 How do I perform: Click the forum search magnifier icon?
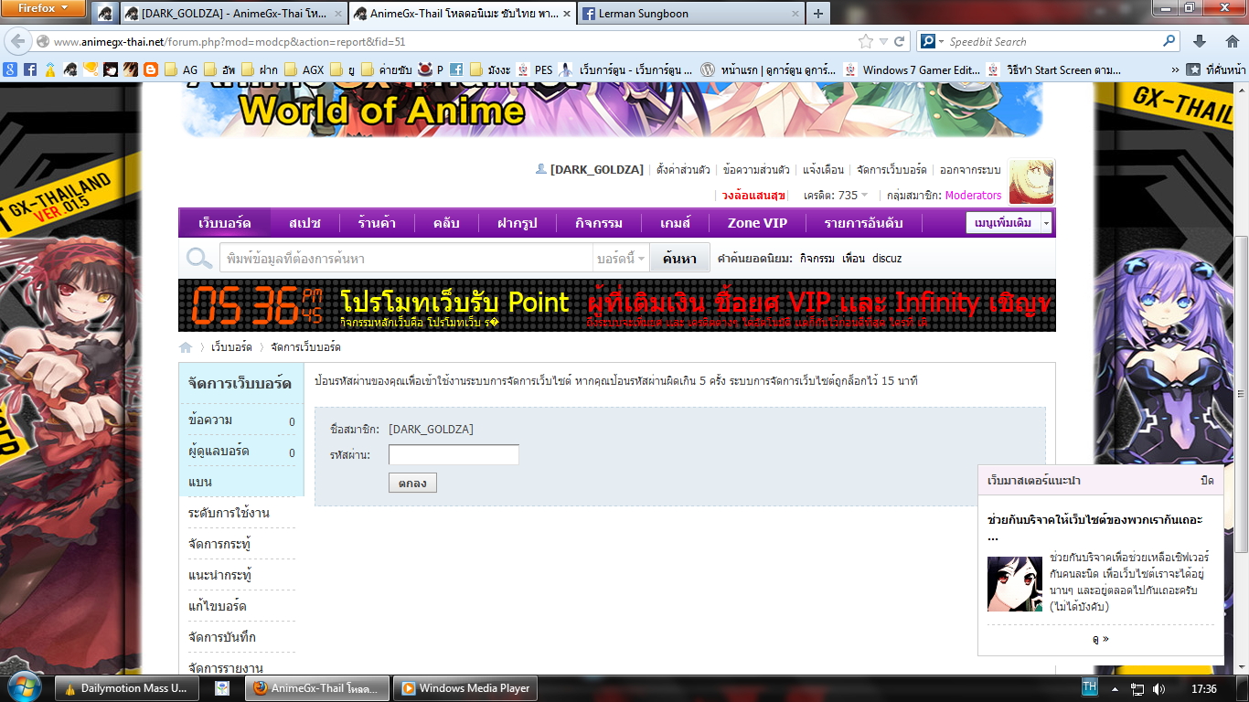point(199,259)
